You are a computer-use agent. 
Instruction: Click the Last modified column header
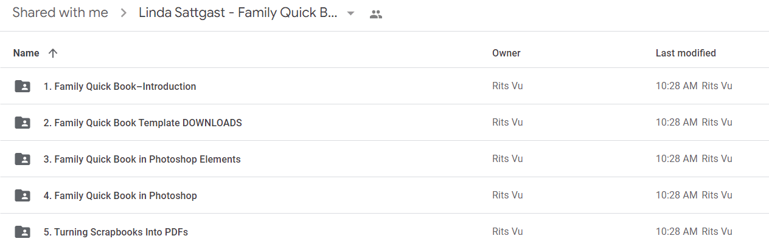(x=686, y=53)
